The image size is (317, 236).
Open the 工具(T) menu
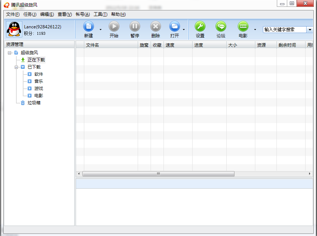[100, 14]
